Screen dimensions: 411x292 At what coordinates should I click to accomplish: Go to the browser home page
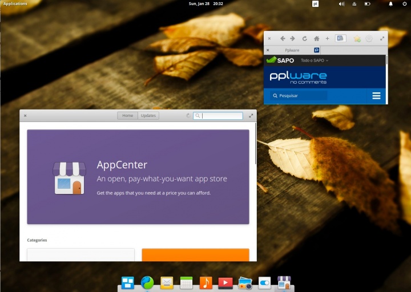[317, 39]
